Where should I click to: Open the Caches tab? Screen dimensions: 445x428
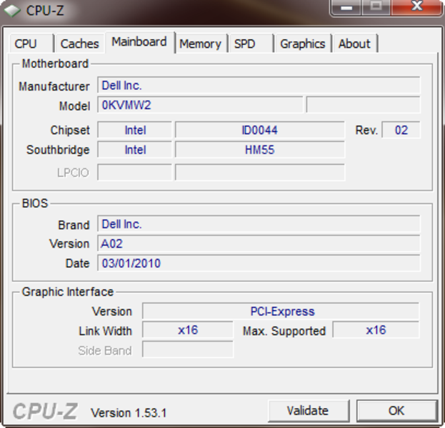(x=79, y=44)
